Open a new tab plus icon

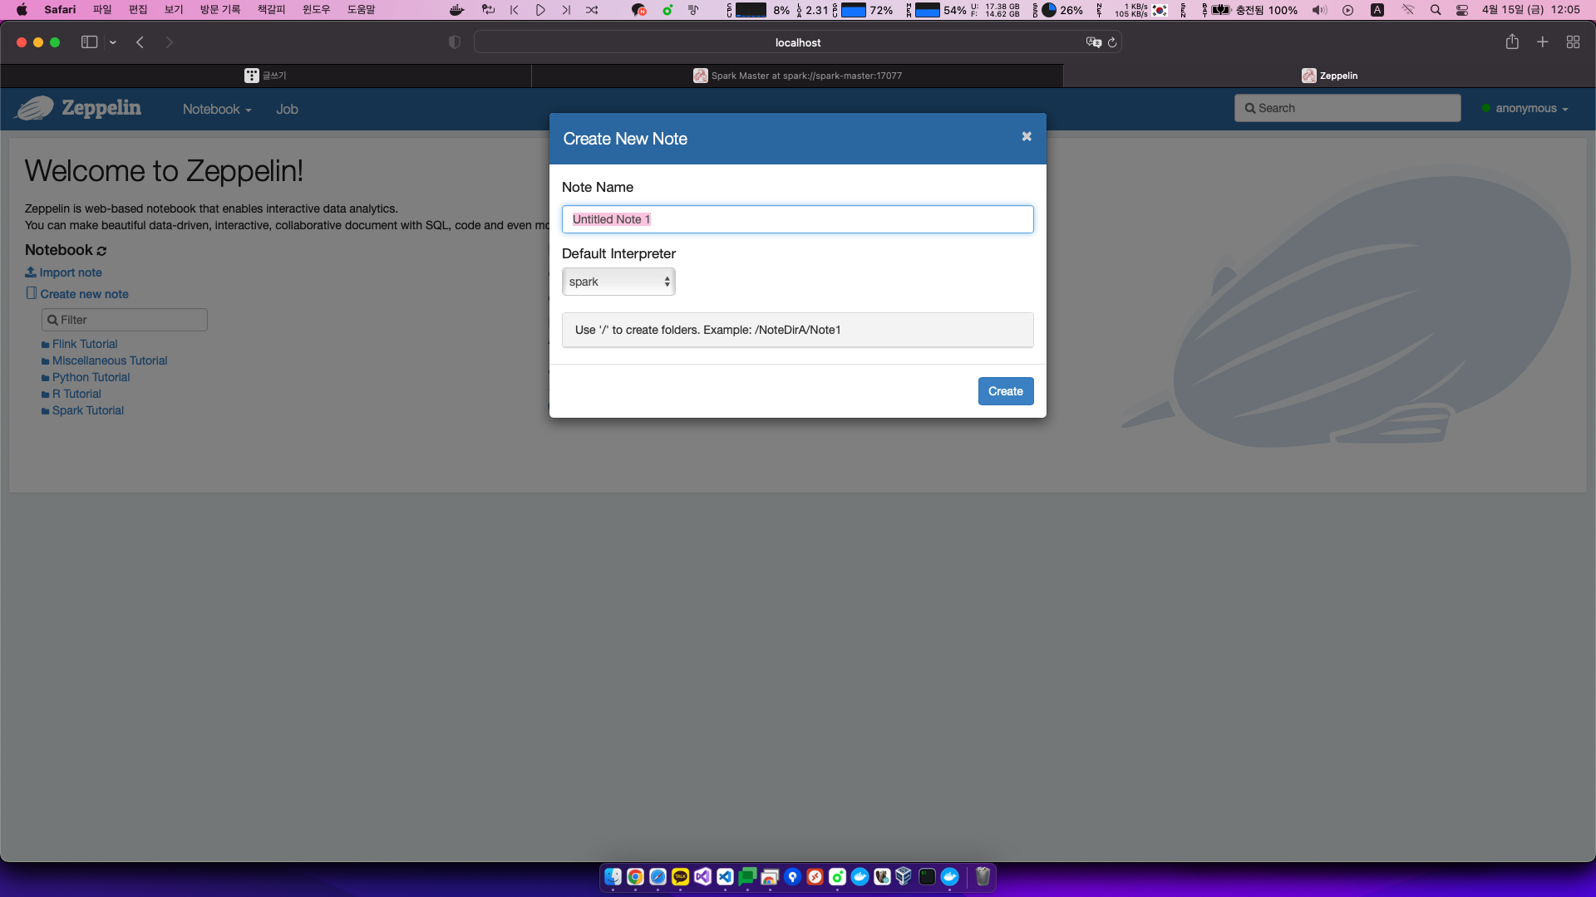tap(1542, 42)
